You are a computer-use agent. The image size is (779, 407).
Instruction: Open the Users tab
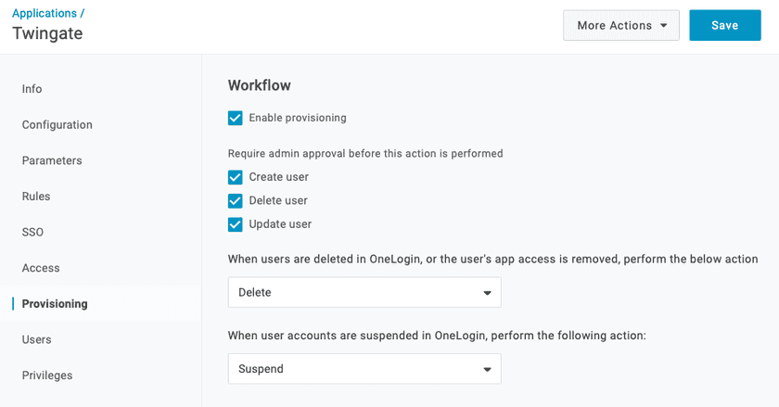(37, 339)
